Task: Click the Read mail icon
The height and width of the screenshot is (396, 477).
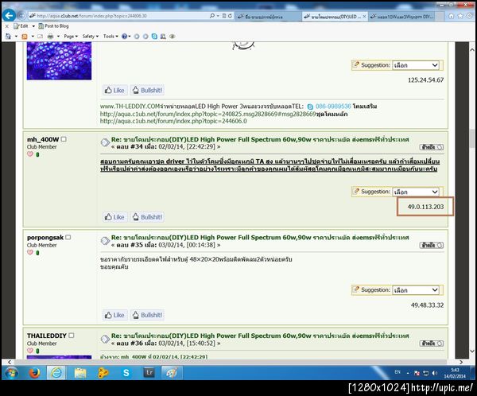Action: (40, 37)
